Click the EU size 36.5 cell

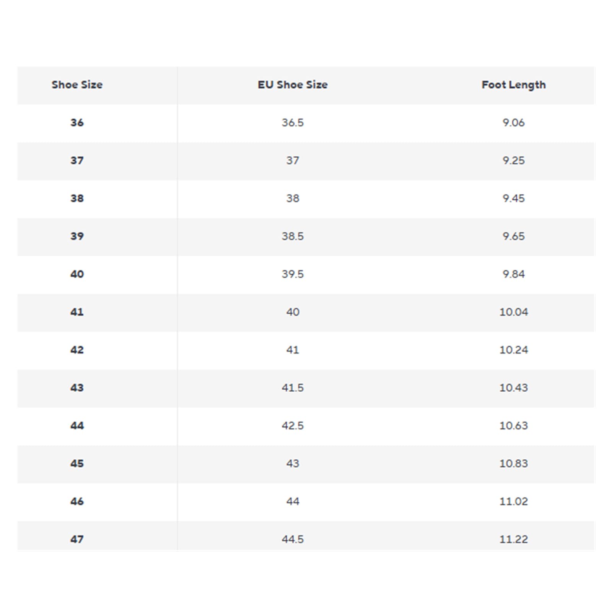[x=293, y=122]
